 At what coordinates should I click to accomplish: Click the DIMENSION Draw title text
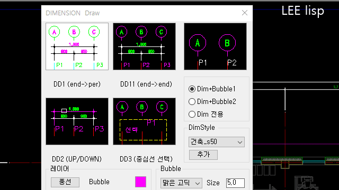(73, 13)
